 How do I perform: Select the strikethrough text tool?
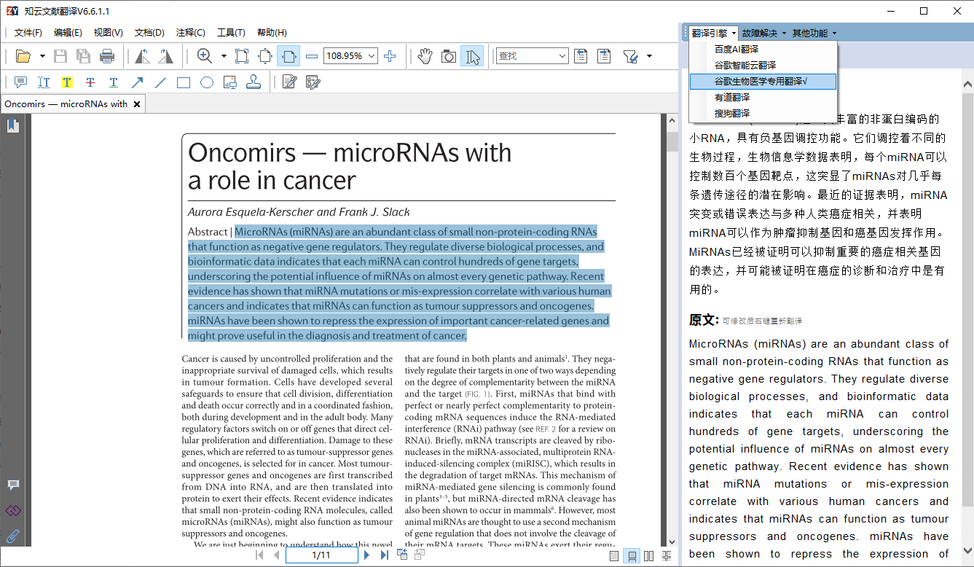90,82
